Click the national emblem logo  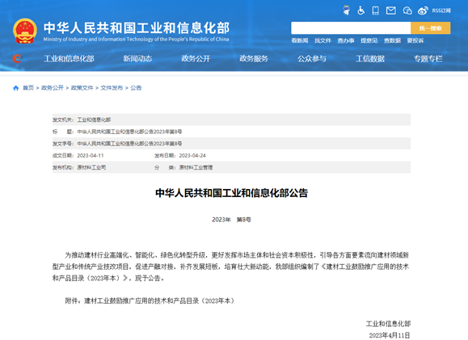(25, 31)
